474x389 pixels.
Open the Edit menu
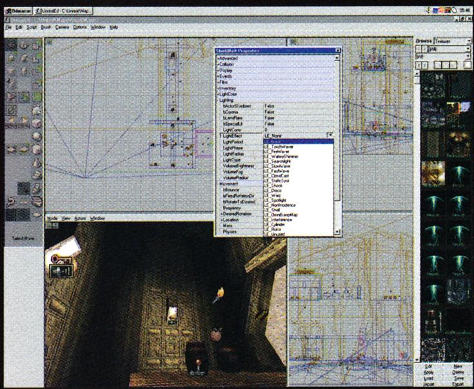pyautogui.click(x=19, y=27)
